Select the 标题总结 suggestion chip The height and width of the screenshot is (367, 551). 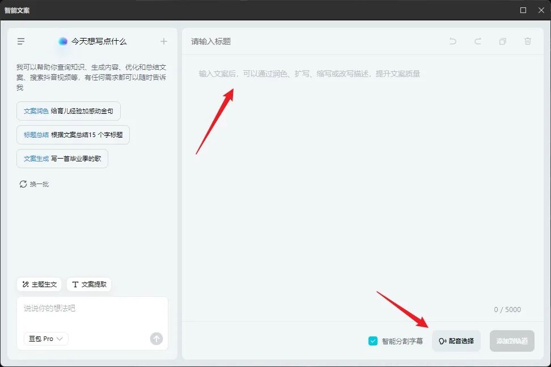[x=73, y=134]
